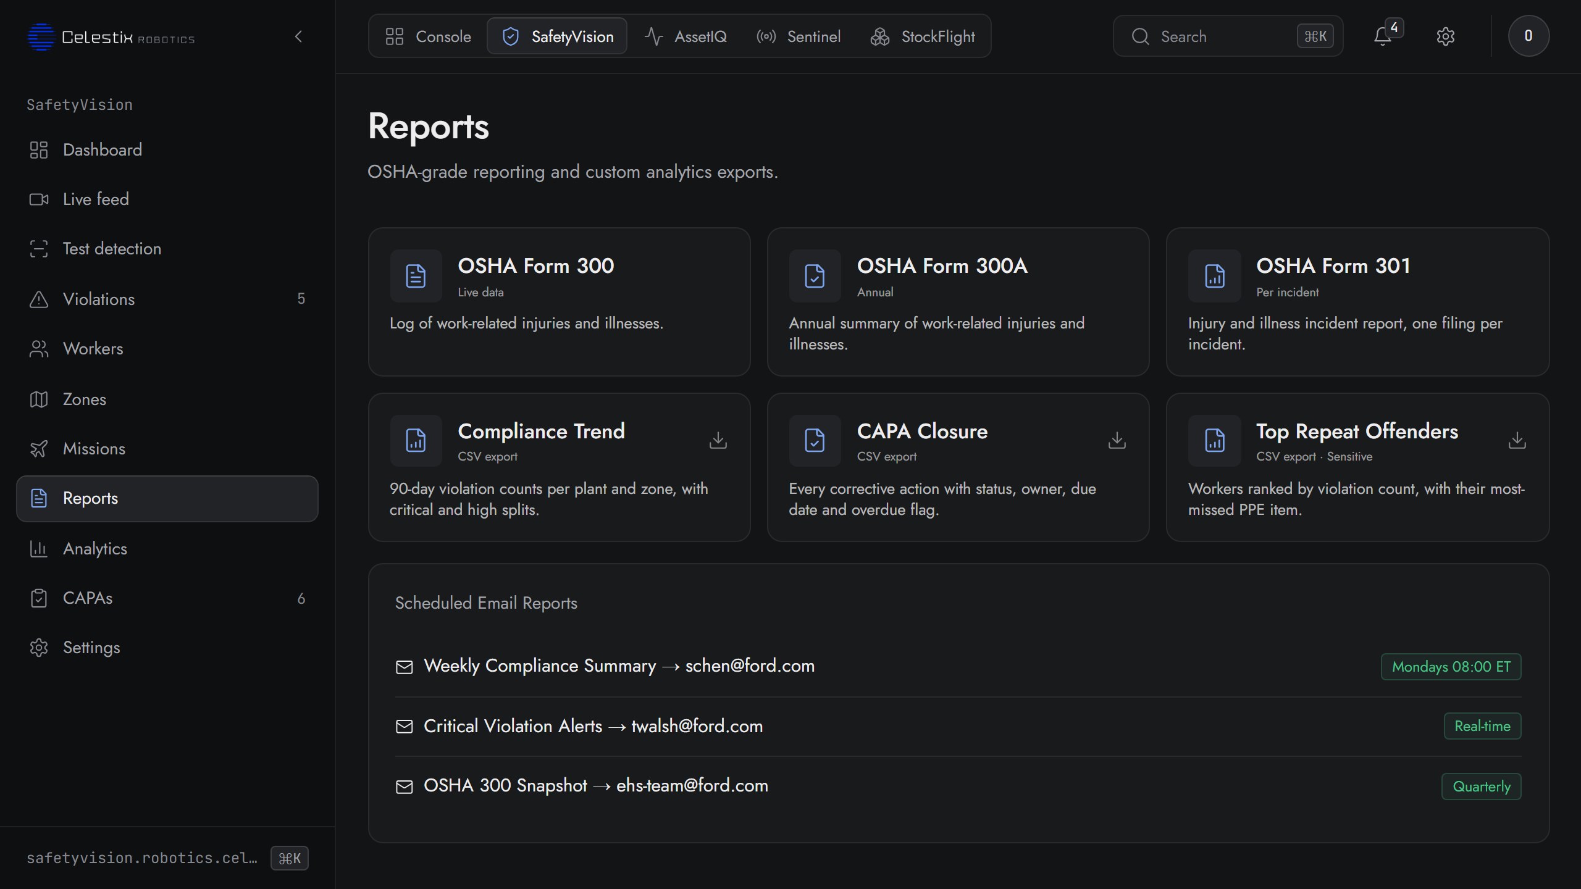Click the Mondays 08:00 ET schedule badge
Viewport: 1581px width, 889px height.
click(x=1451, y=667)
